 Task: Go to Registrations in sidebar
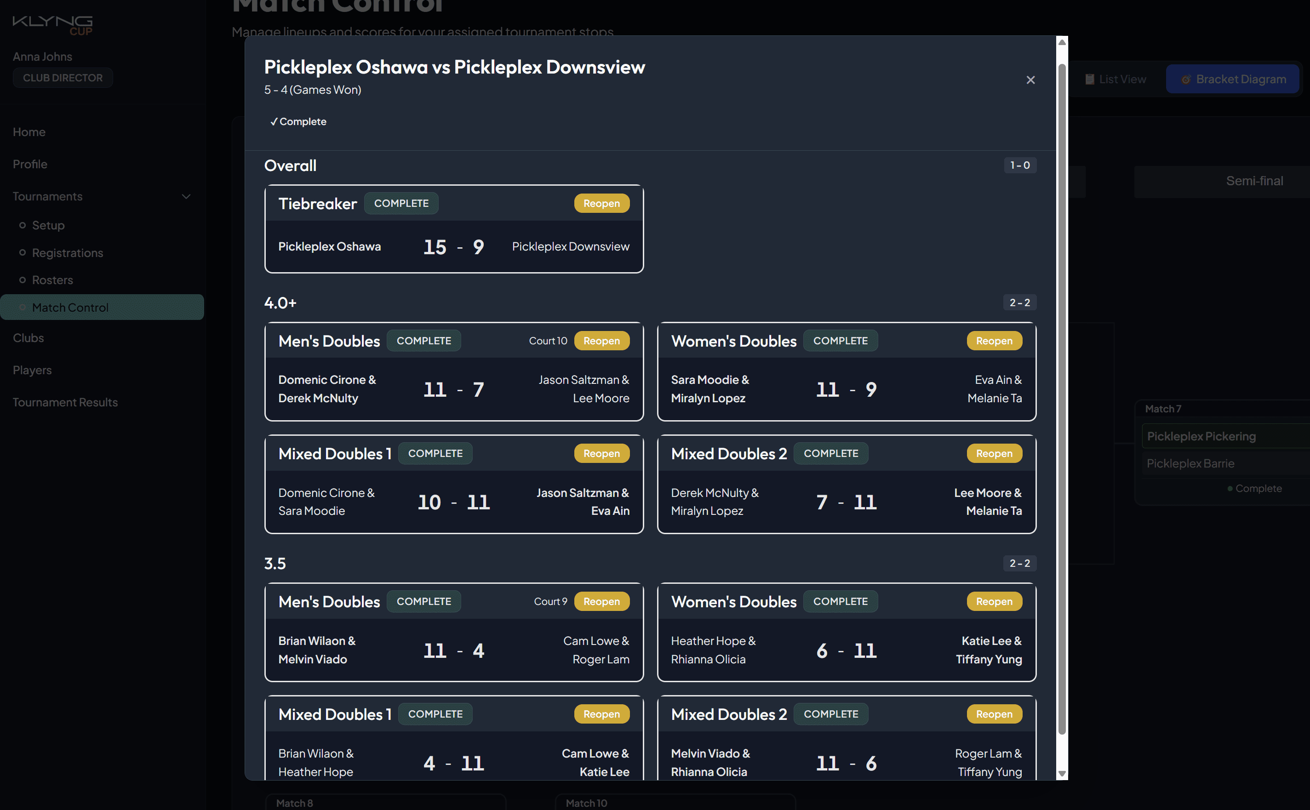[x=68, y=253]
